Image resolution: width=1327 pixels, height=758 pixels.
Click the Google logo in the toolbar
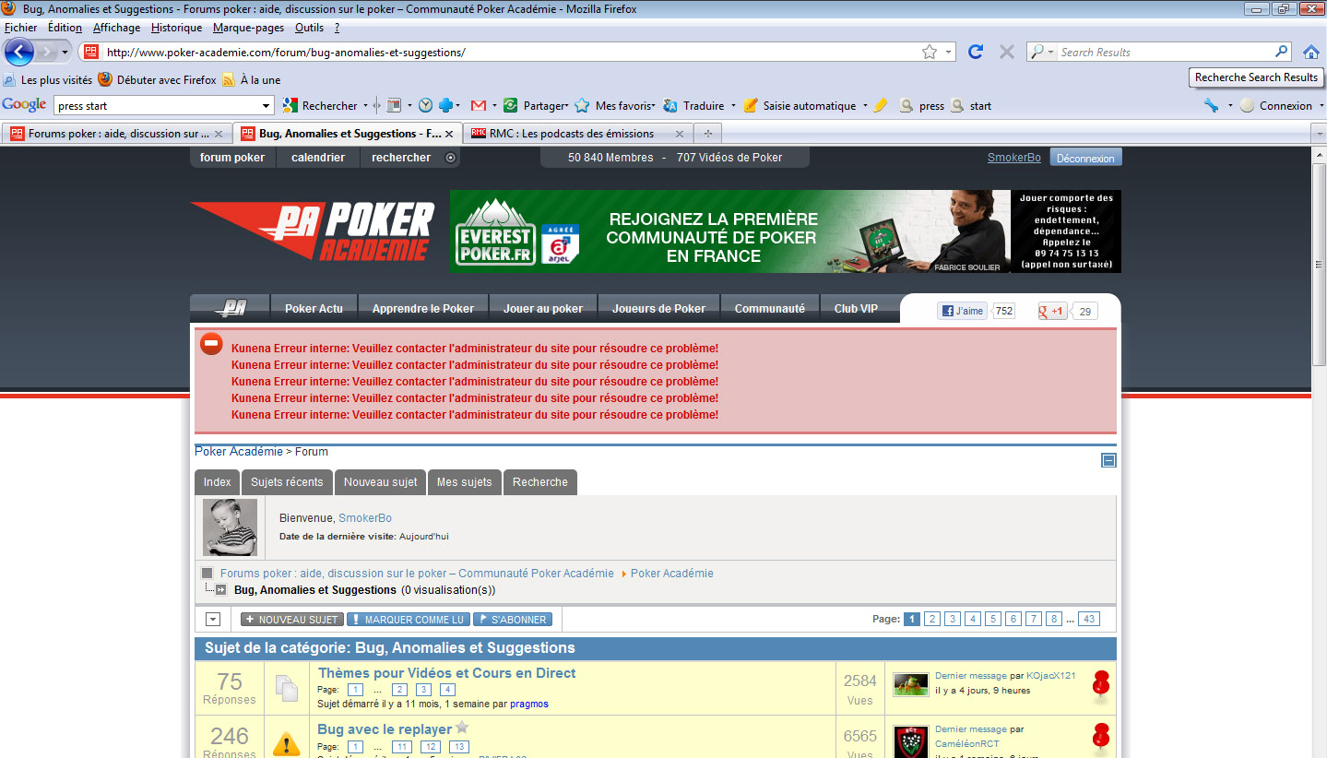point(24,105)
